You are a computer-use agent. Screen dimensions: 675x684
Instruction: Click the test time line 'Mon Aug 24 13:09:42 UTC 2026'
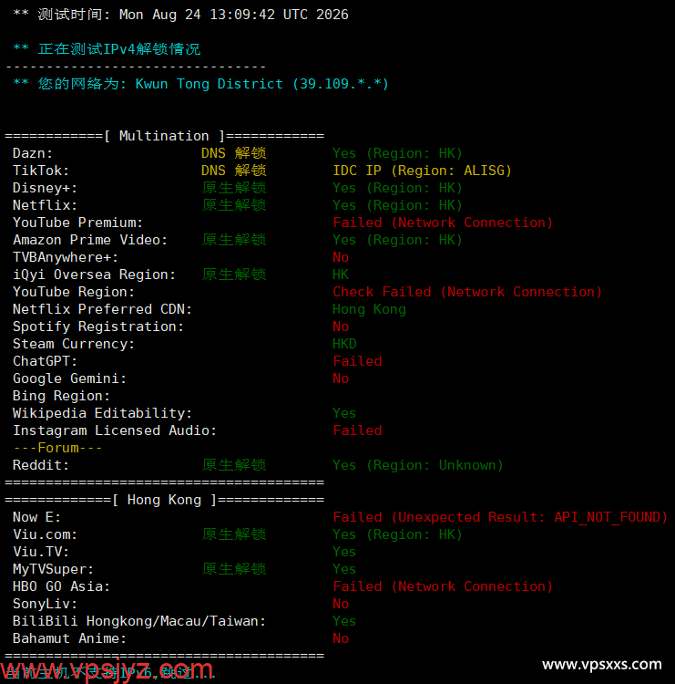click(233, 15)
